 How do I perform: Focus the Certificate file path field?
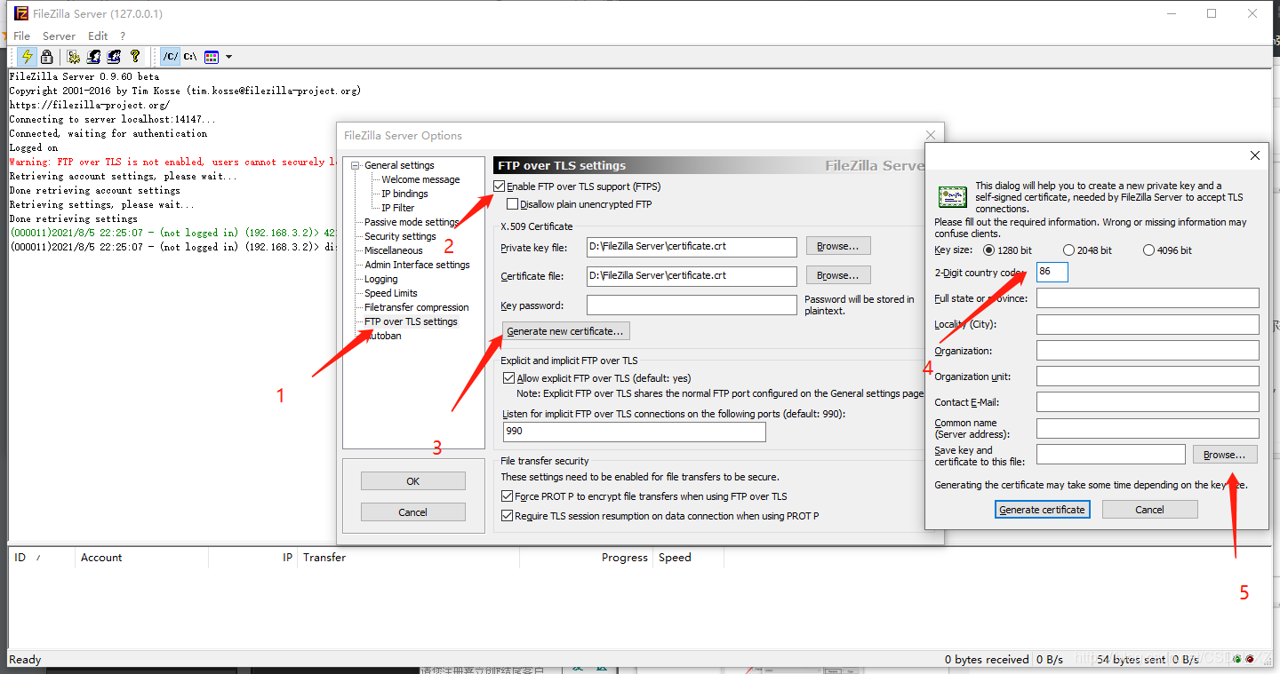[x=692, y=275]
